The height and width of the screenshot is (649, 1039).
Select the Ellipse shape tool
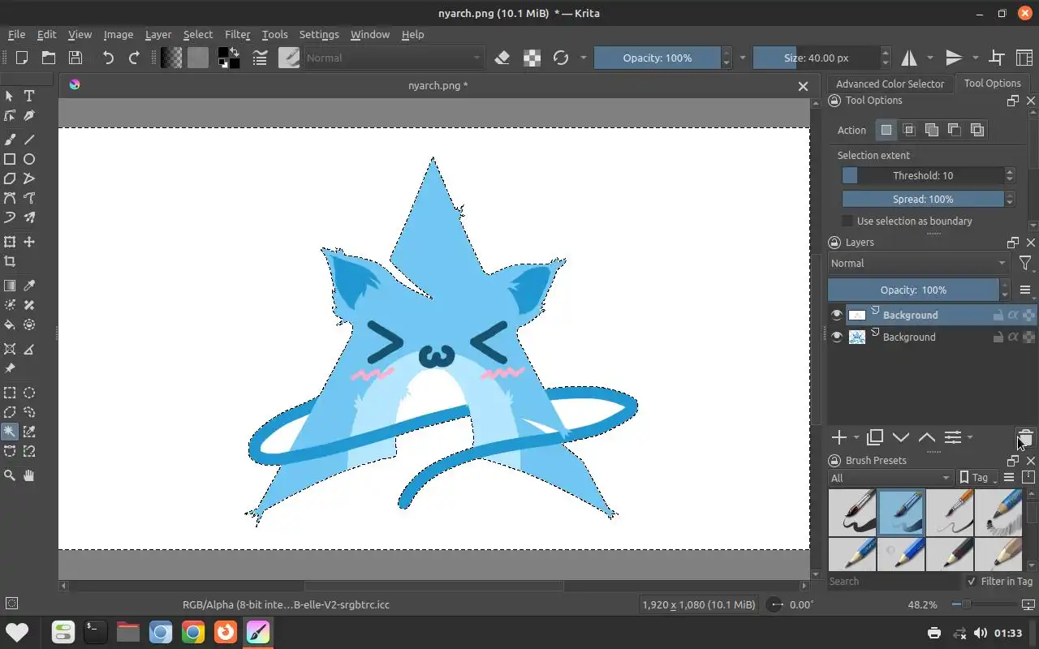[x=29, y=159]
